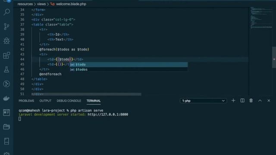Image resolution: width=276 pixels, height=155 pixels.
Task: Click 'php artisan serve' command in terminal
Action: tap(87, 110)
